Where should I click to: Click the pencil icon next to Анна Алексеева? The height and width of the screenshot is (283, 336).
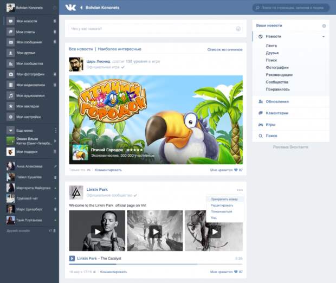click(55, 166)
